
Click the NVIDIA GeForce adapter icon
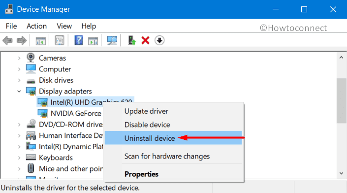[x=42, y=113]
